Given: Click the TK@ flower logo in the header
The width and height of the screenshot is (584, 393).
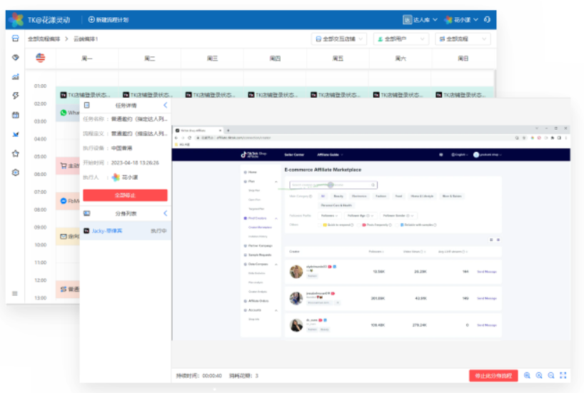Looking at the screenshot, I should [x=16, y=20].
